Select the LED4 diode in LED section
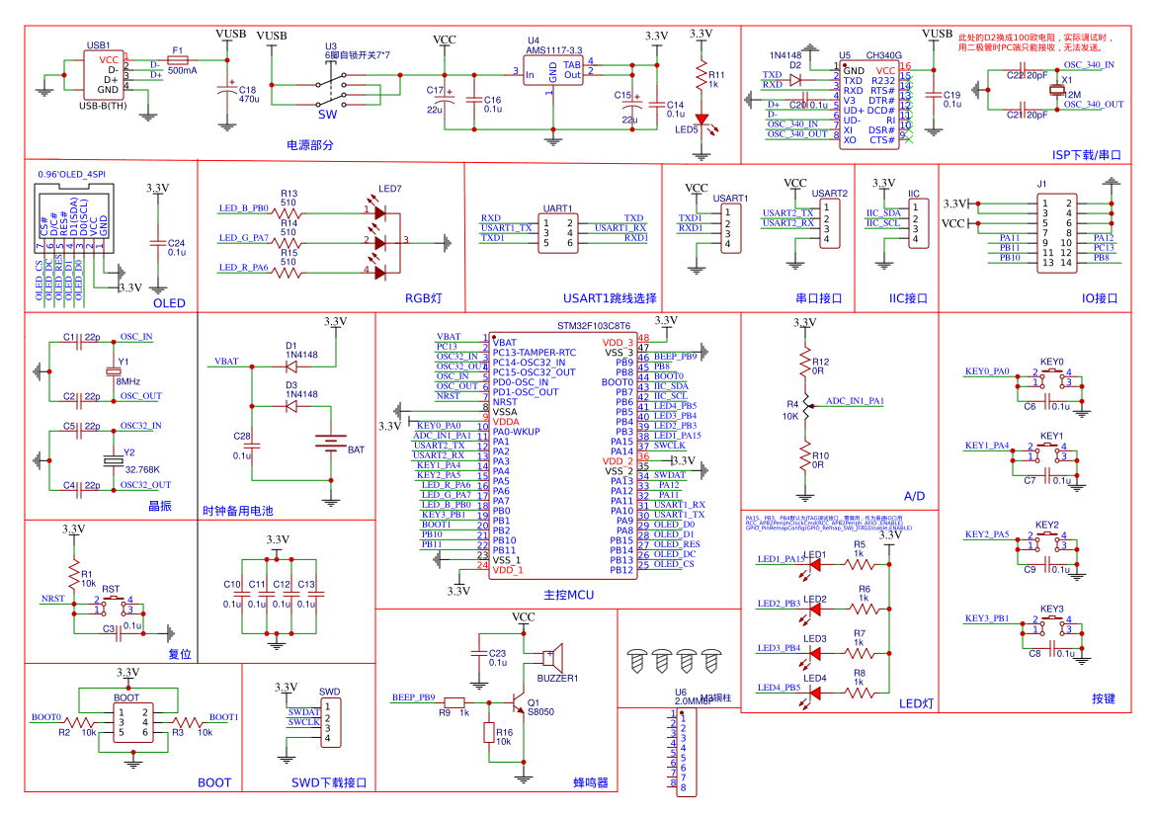This screenshot has height=818, width=1155. click(x=815, y=693)
